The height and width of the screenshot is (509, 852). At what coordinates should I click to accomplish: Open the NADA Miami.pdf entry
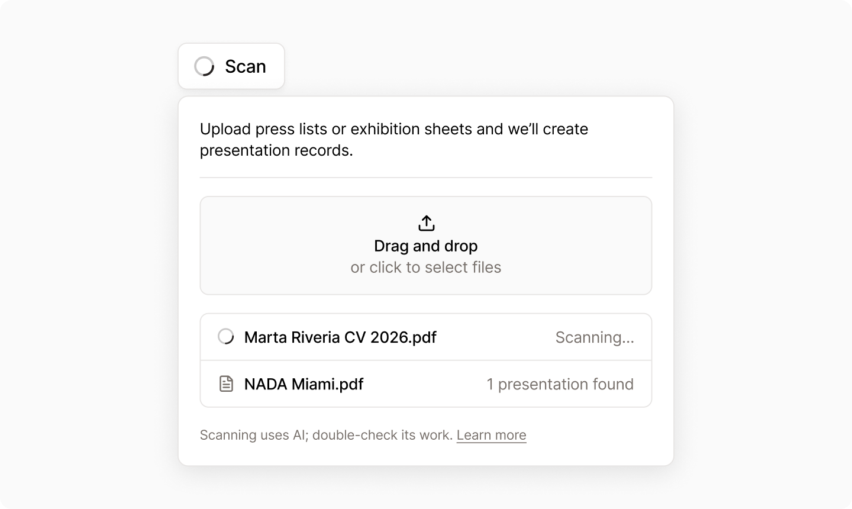tap(304, 384)
